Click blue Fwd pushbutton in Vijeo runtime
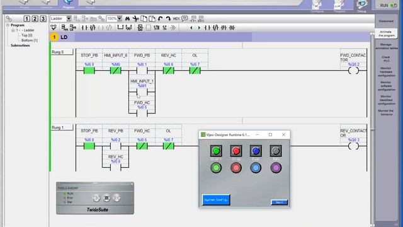403x227 pixels. pyautogui.click(x=256, y=151)
